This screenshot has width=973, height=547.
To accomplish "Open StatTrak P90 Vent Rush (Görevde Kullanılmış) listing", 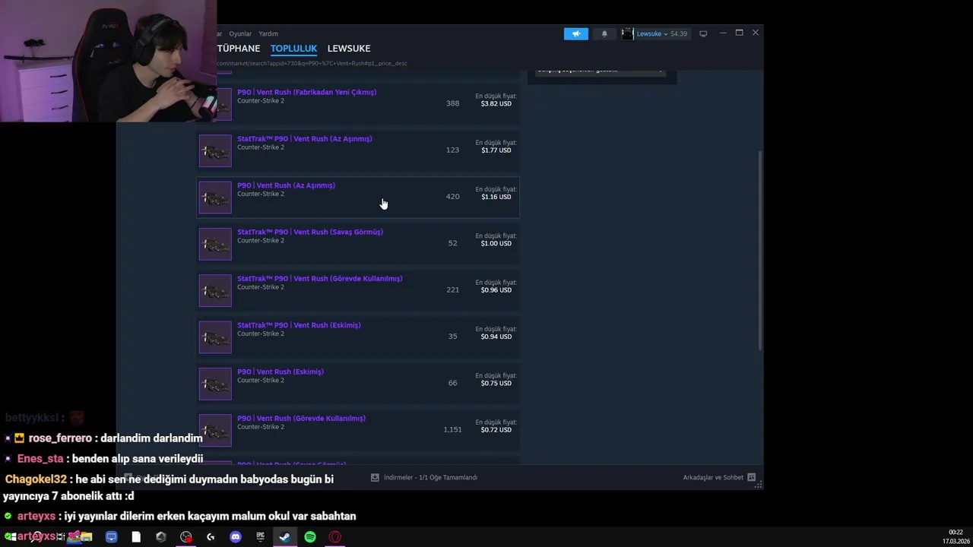I will tap(358, 289).
